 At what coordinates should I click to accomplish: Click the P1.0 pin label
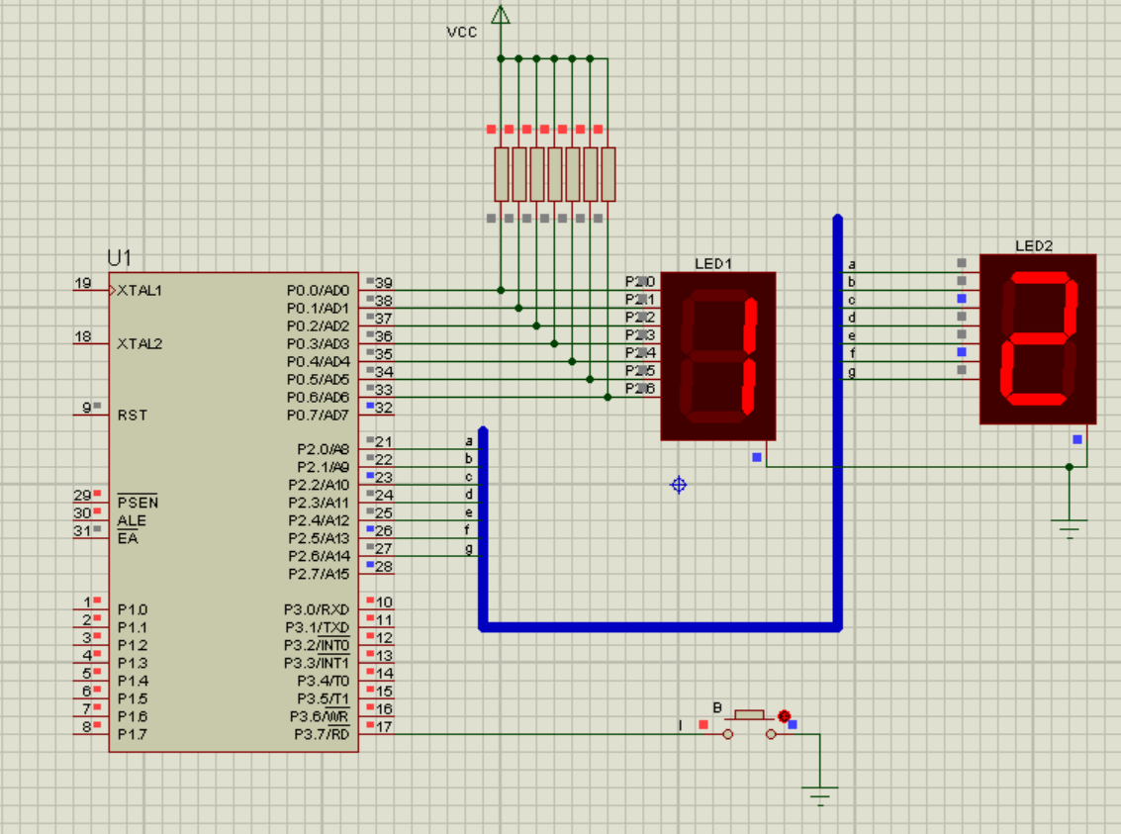point(133,609)
